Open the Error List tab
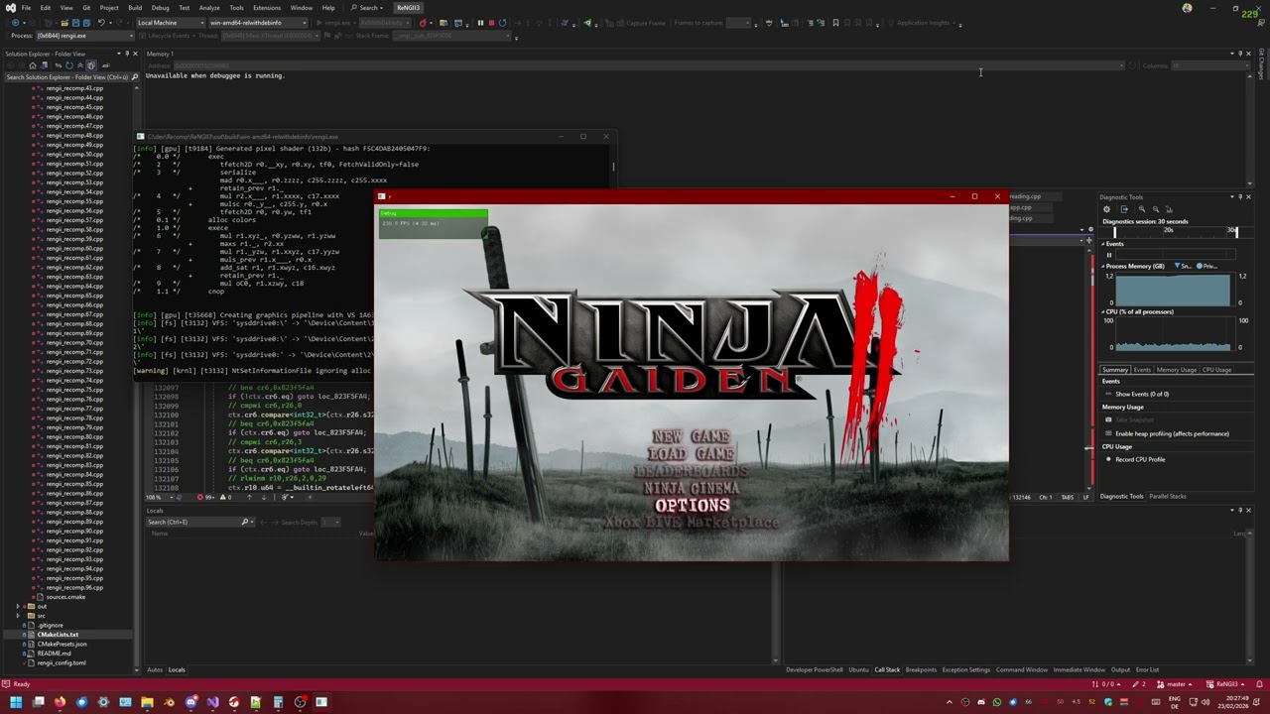The height and width of the screenshot is (714, 1270). coord(1147,669)
